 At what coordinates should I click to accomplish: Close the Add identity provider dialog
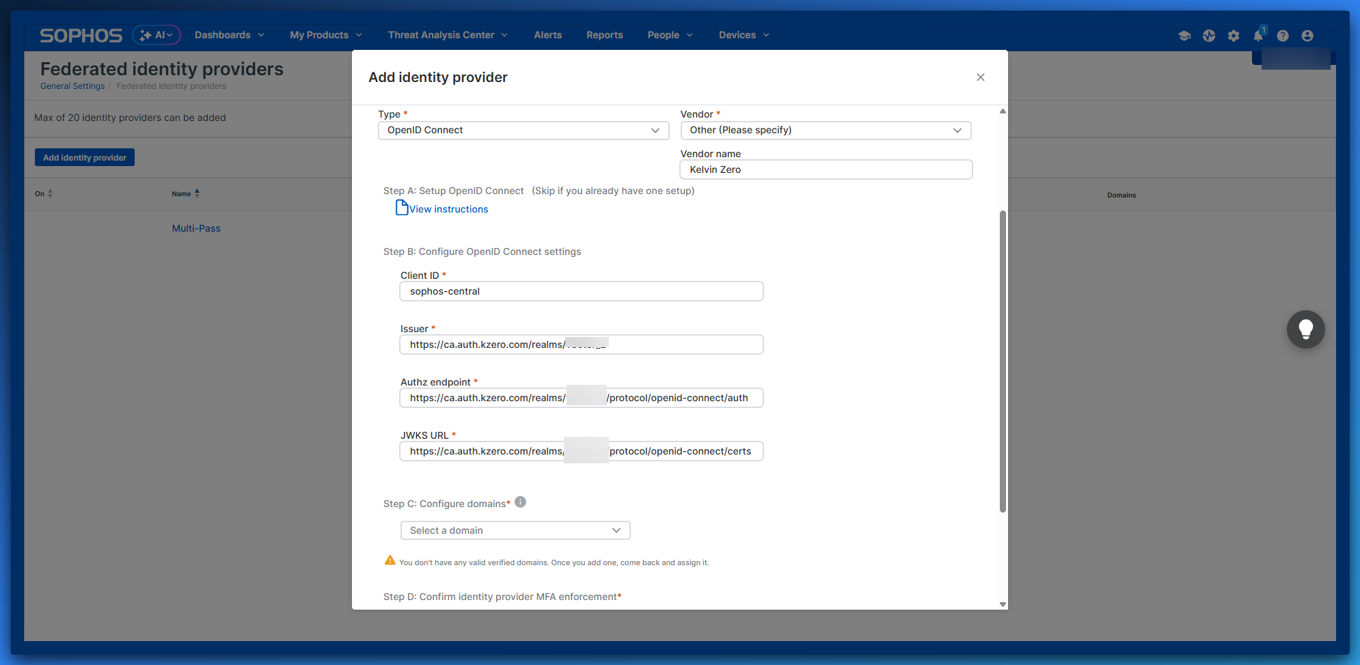coord(981,77)
